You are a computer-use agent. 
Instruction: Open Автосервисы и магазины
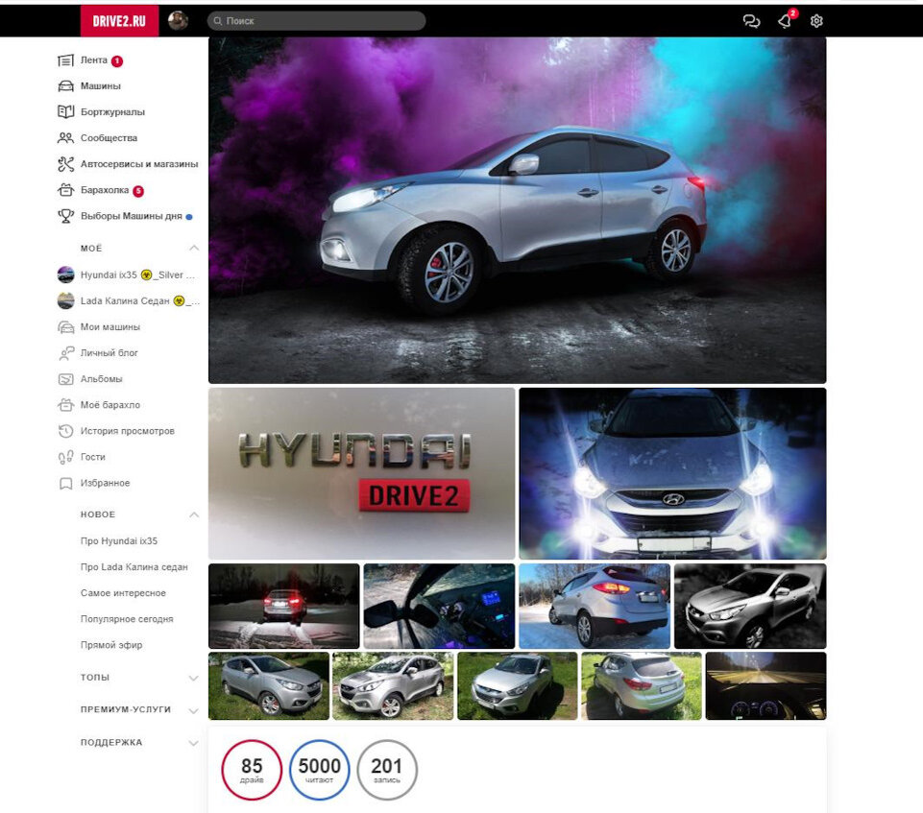[139, 164]
